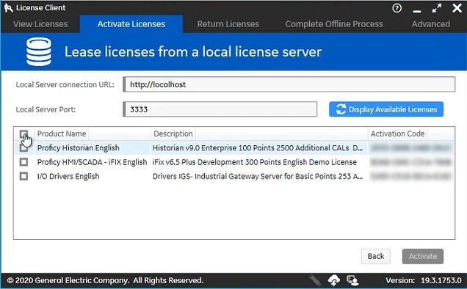Sort by Description column header
This screenshot has width=467, height=289.
[173, 133]
